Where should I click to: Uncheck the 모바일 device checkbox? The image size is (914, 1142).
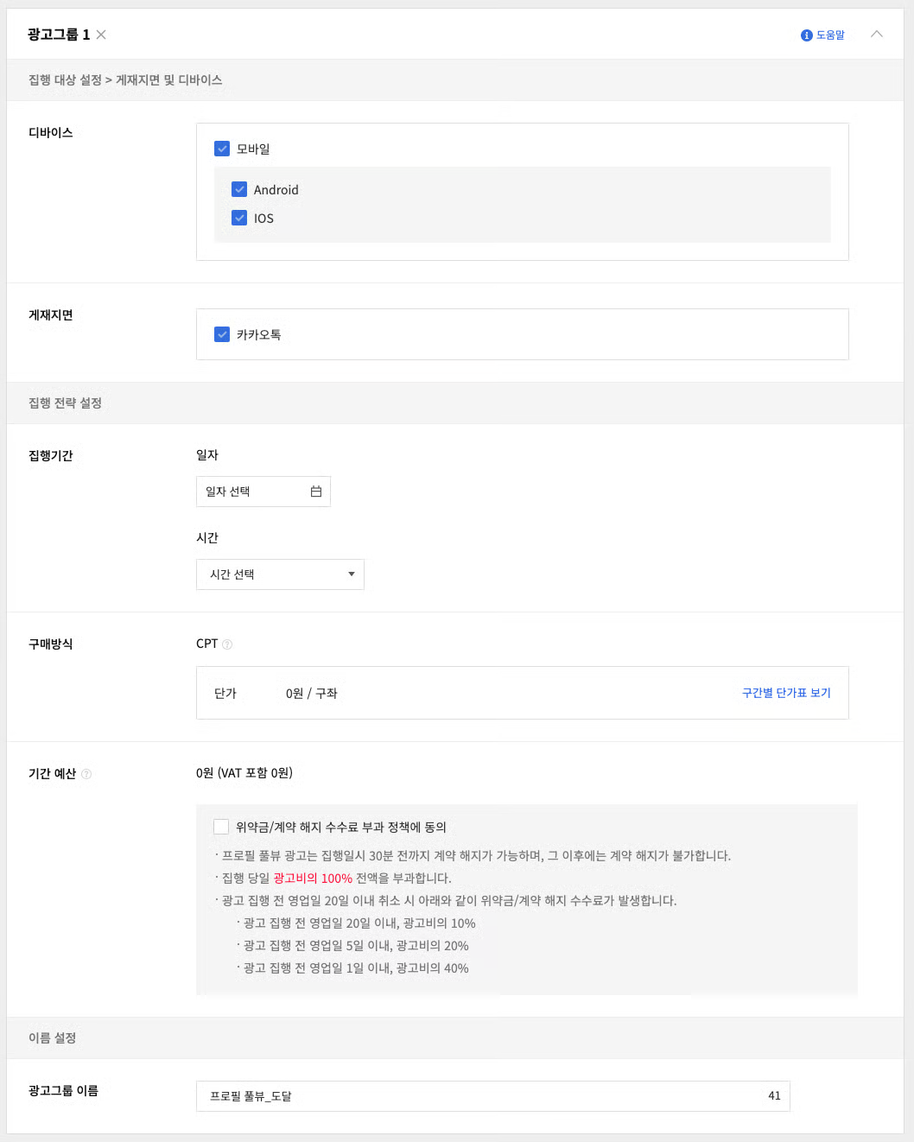[222, 149]
